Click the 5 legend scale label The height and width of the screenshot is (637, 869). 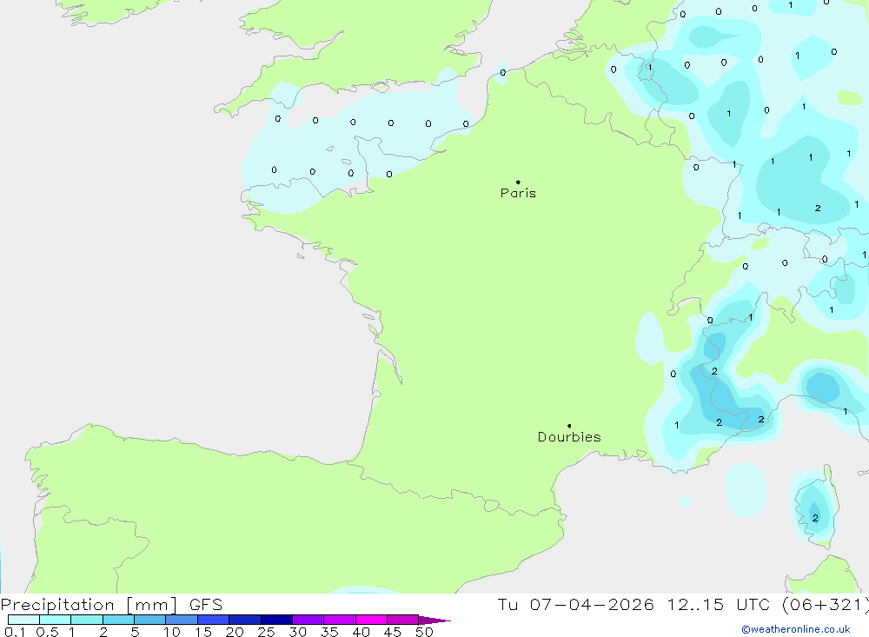tap(135, 632)
